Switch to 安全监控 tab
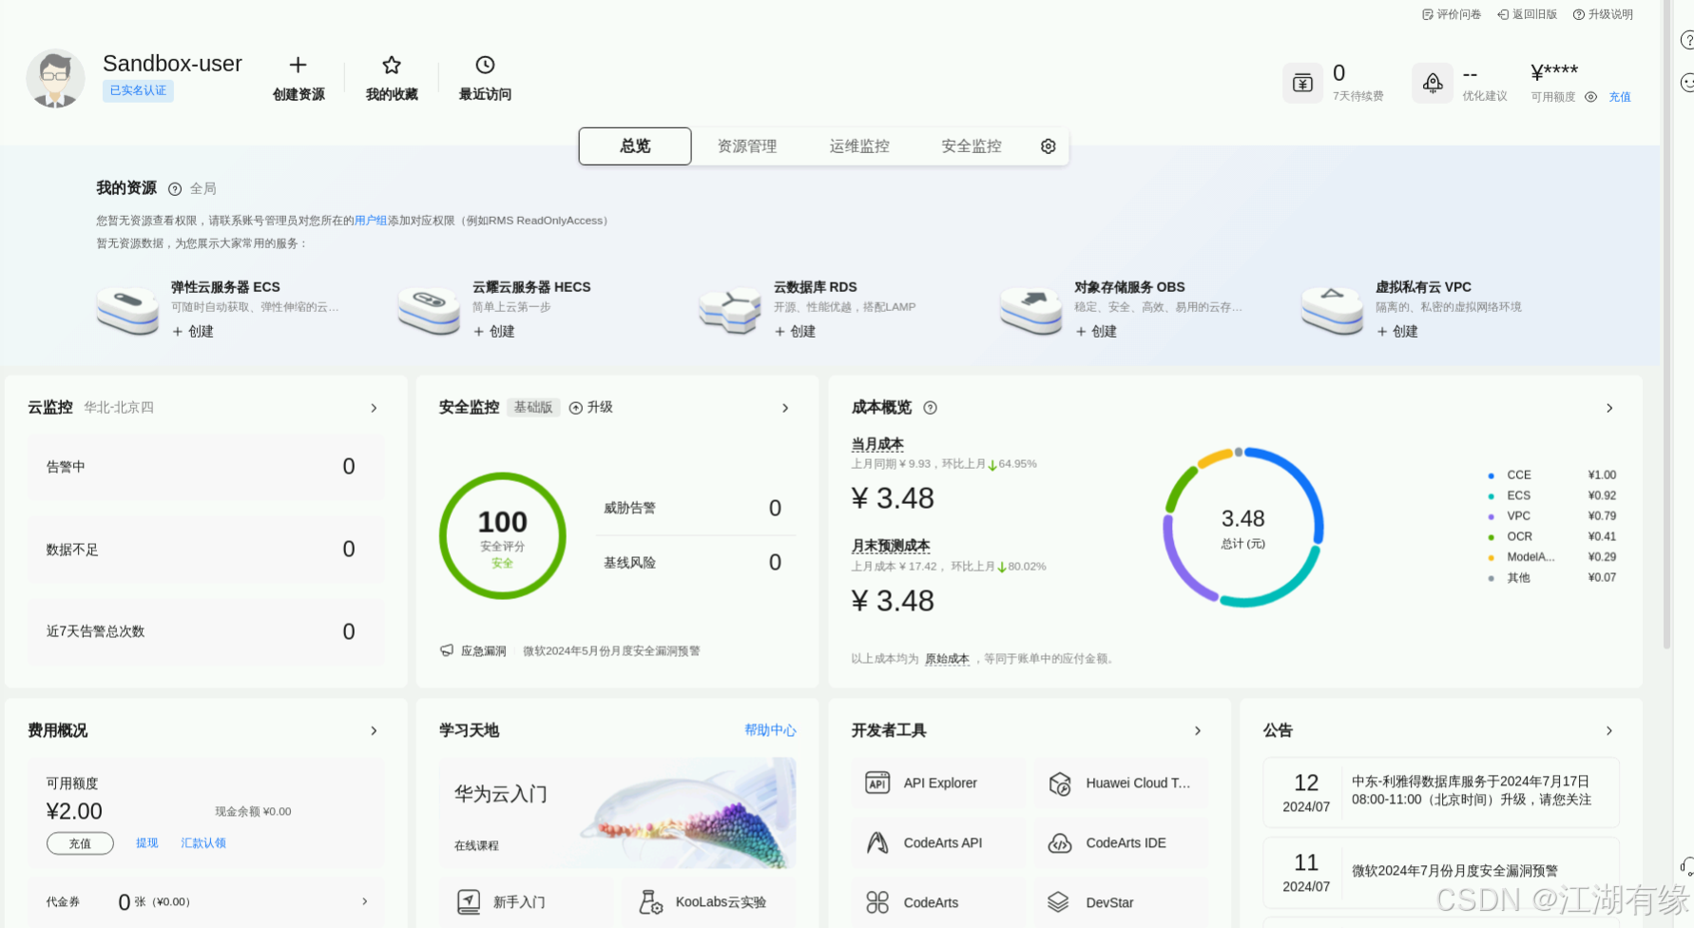This screenshot has height=928, width=1694. (972, 145)
